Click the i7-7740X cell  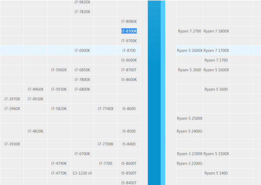pyautogui.click(x=106, y=109)
